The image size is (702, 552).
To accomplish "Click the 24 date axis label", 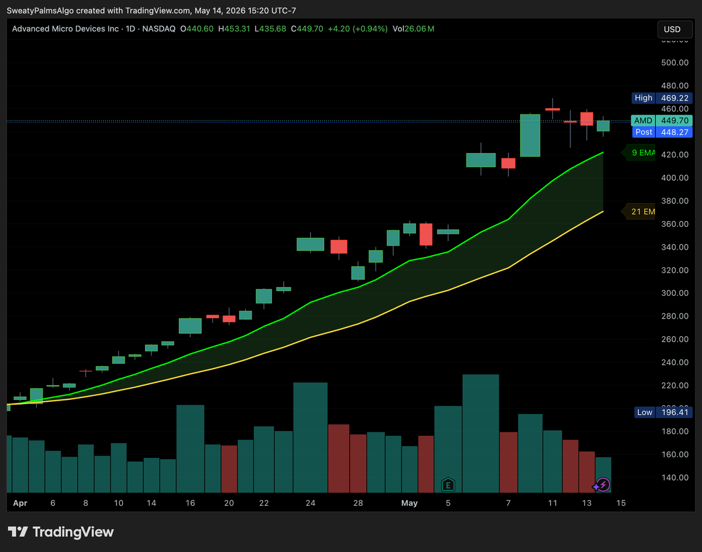I will pos(310,503).
